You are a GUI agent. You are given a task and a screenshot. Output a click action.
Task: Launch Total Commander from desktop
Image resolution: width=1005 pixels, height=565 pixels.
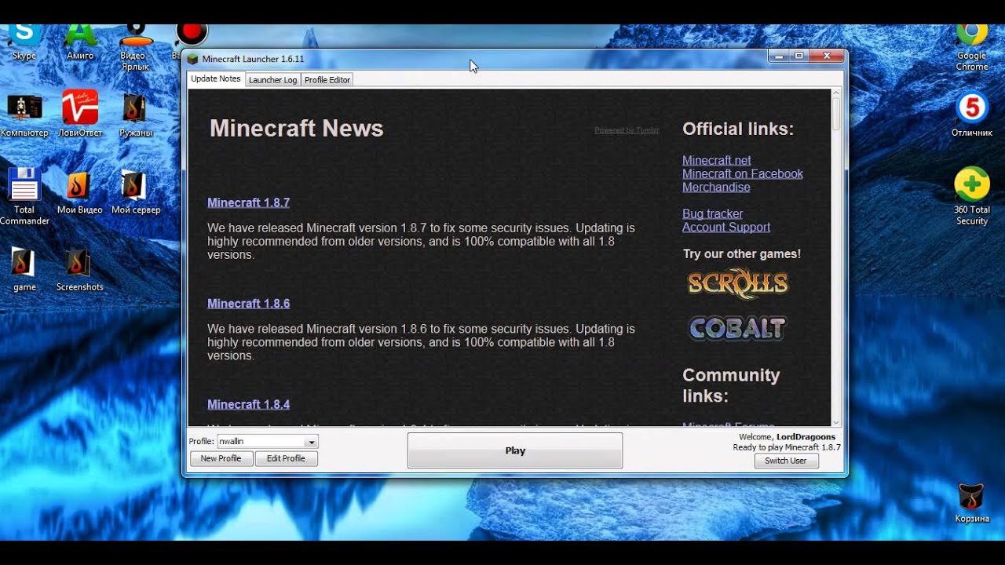coord(24,196)
